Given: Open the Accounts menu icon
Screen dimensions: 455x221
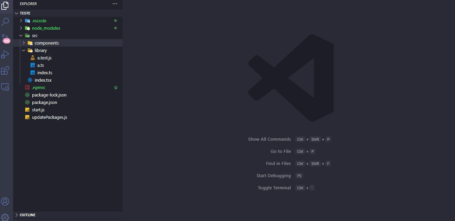Looking at the screenshot, I should coord(5,201).
